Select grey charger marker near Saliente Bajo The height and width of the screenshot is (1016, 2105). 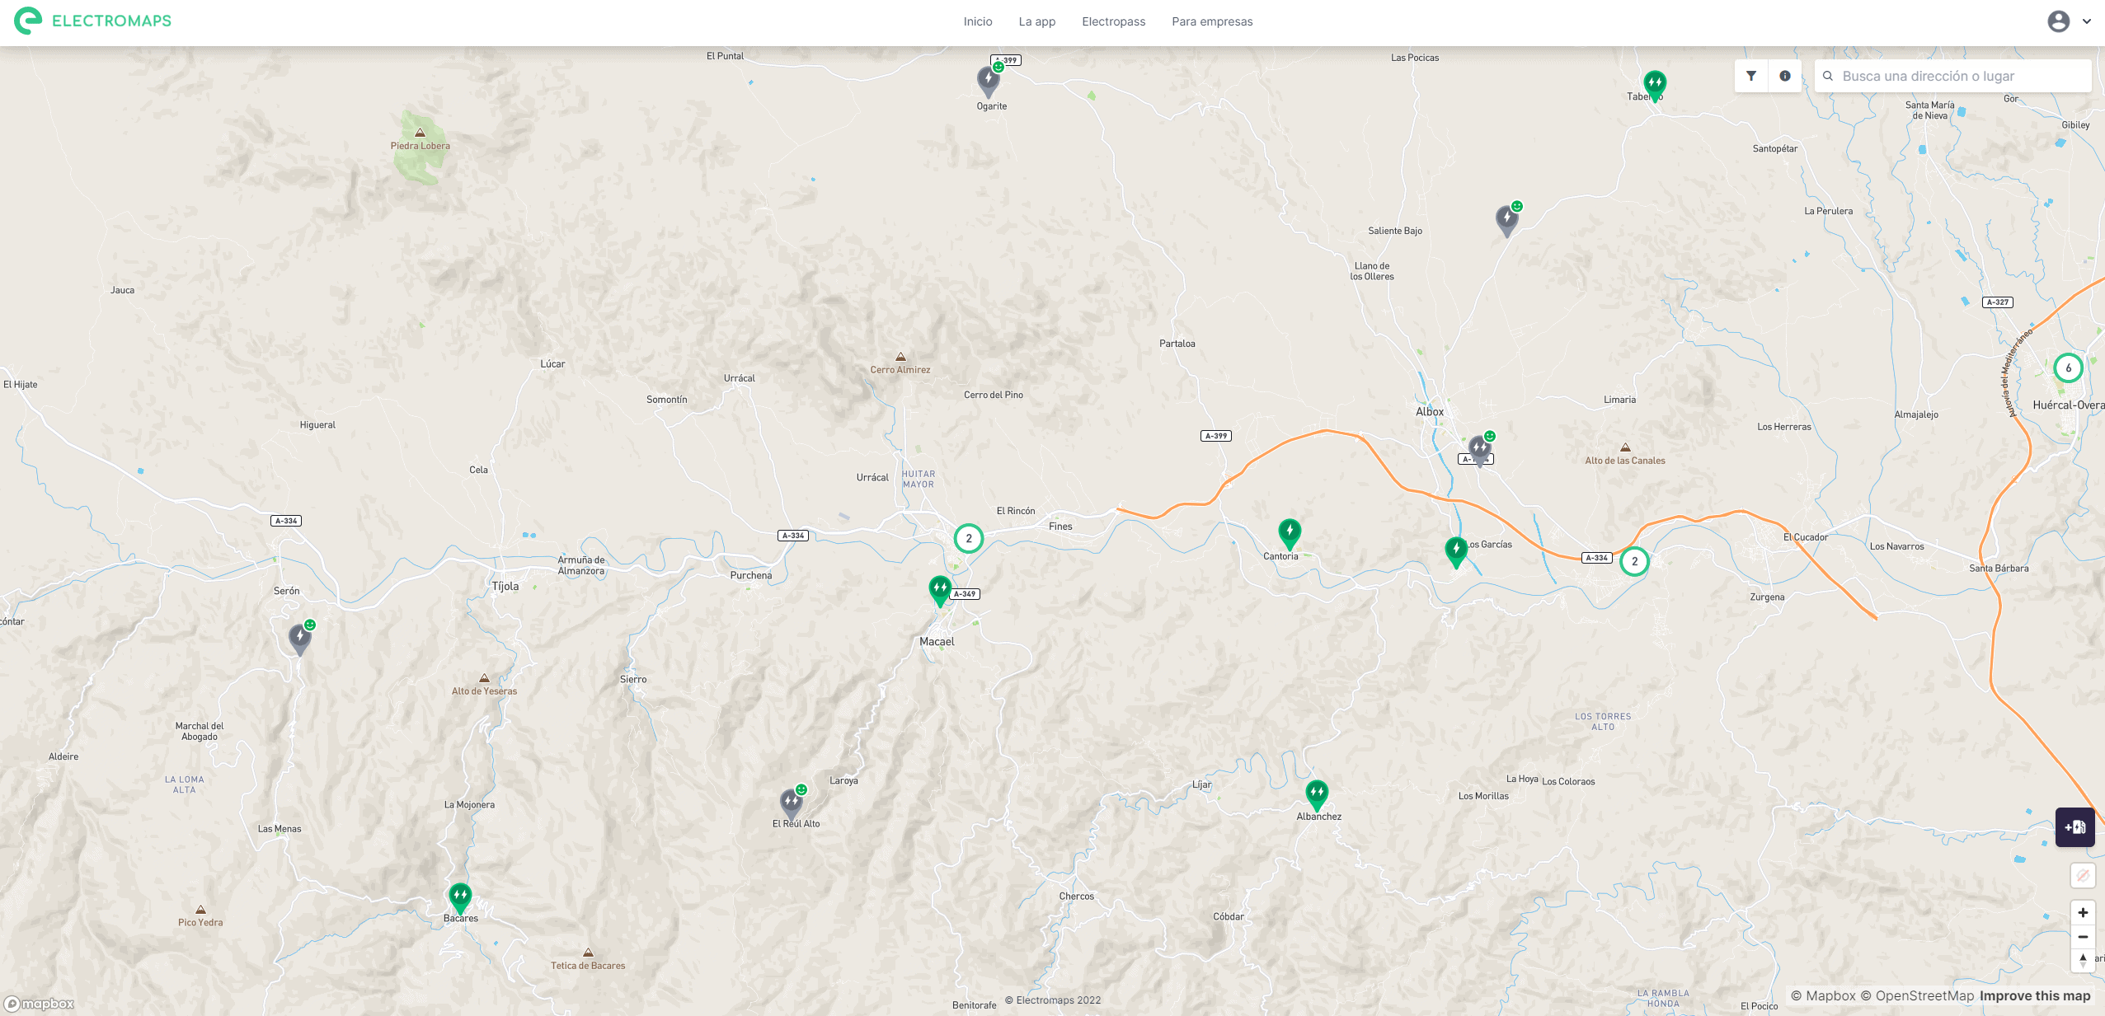click(1506, 220)
